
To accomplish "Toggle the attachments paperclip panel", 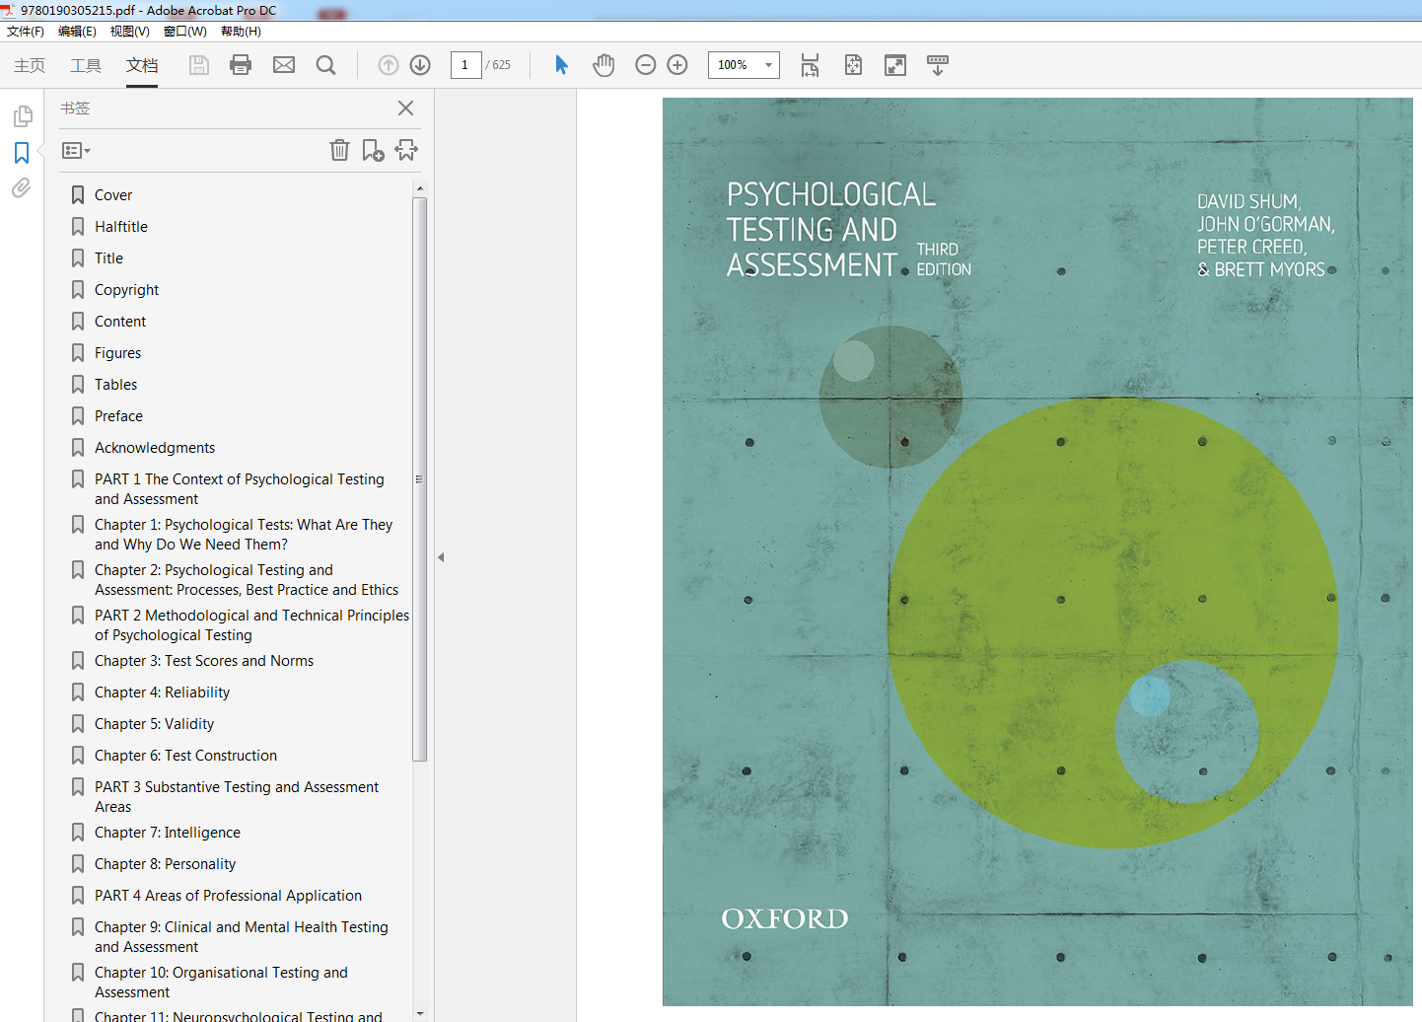I will (x=22, y=188).
